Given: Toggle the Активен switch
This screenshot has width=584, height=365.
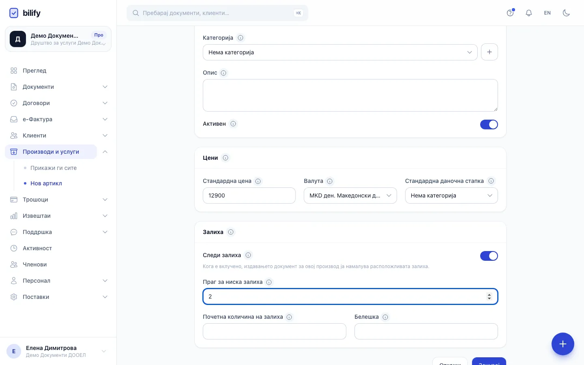Looking at the screenshot, I should coord(489,125).
